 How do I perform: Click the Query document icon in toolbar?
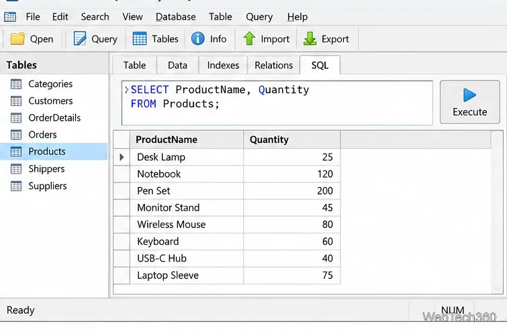coord(79,39)
